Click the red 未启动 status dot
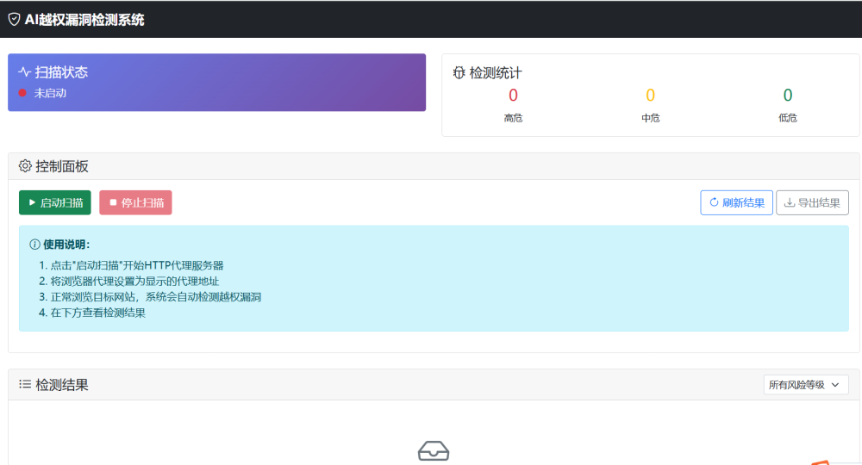 click(22, 93)
